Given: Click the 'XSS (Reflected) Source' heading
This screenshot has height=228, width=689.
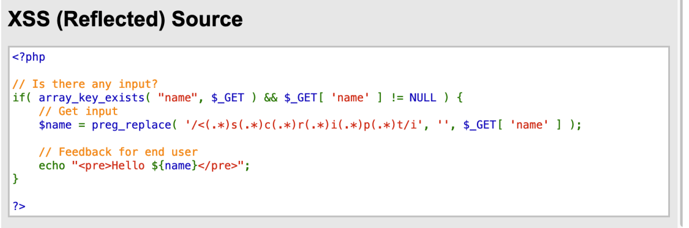Looking at the screenshot, I should tap(125, 19).
